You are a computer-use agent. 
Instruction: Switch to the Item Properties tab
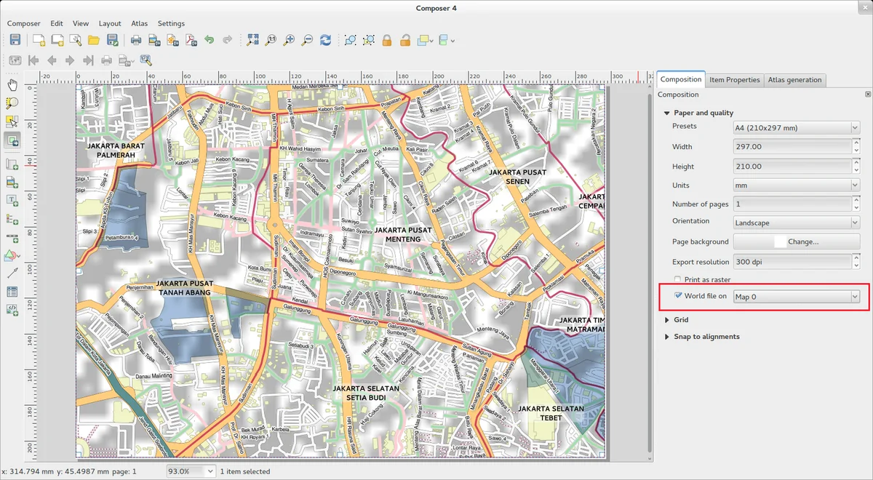click(734, 80)
